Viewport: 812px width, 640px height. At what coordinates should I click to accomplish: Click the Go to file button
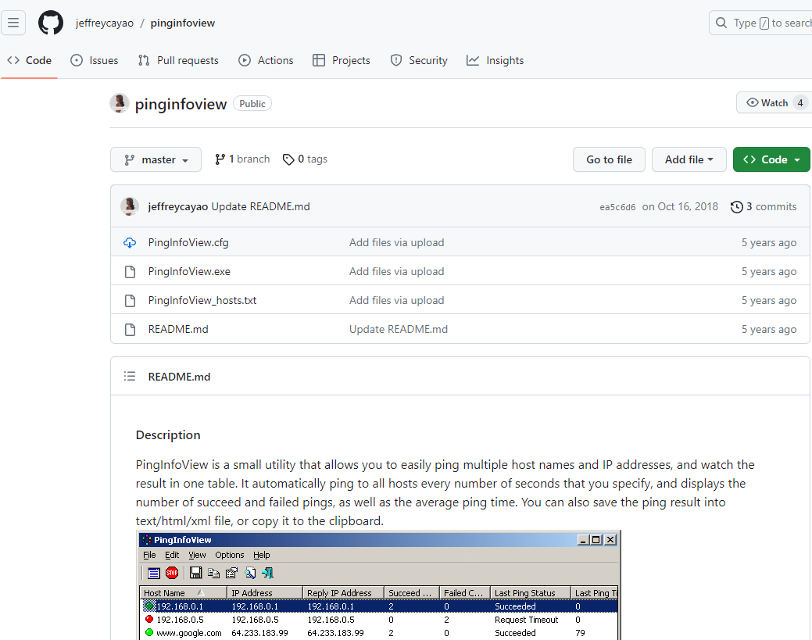coord(609,159)
